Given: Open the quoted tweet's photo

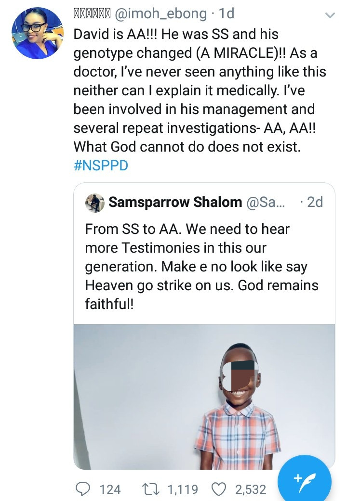Looking at the screenshot, I should tap(204, 396).
